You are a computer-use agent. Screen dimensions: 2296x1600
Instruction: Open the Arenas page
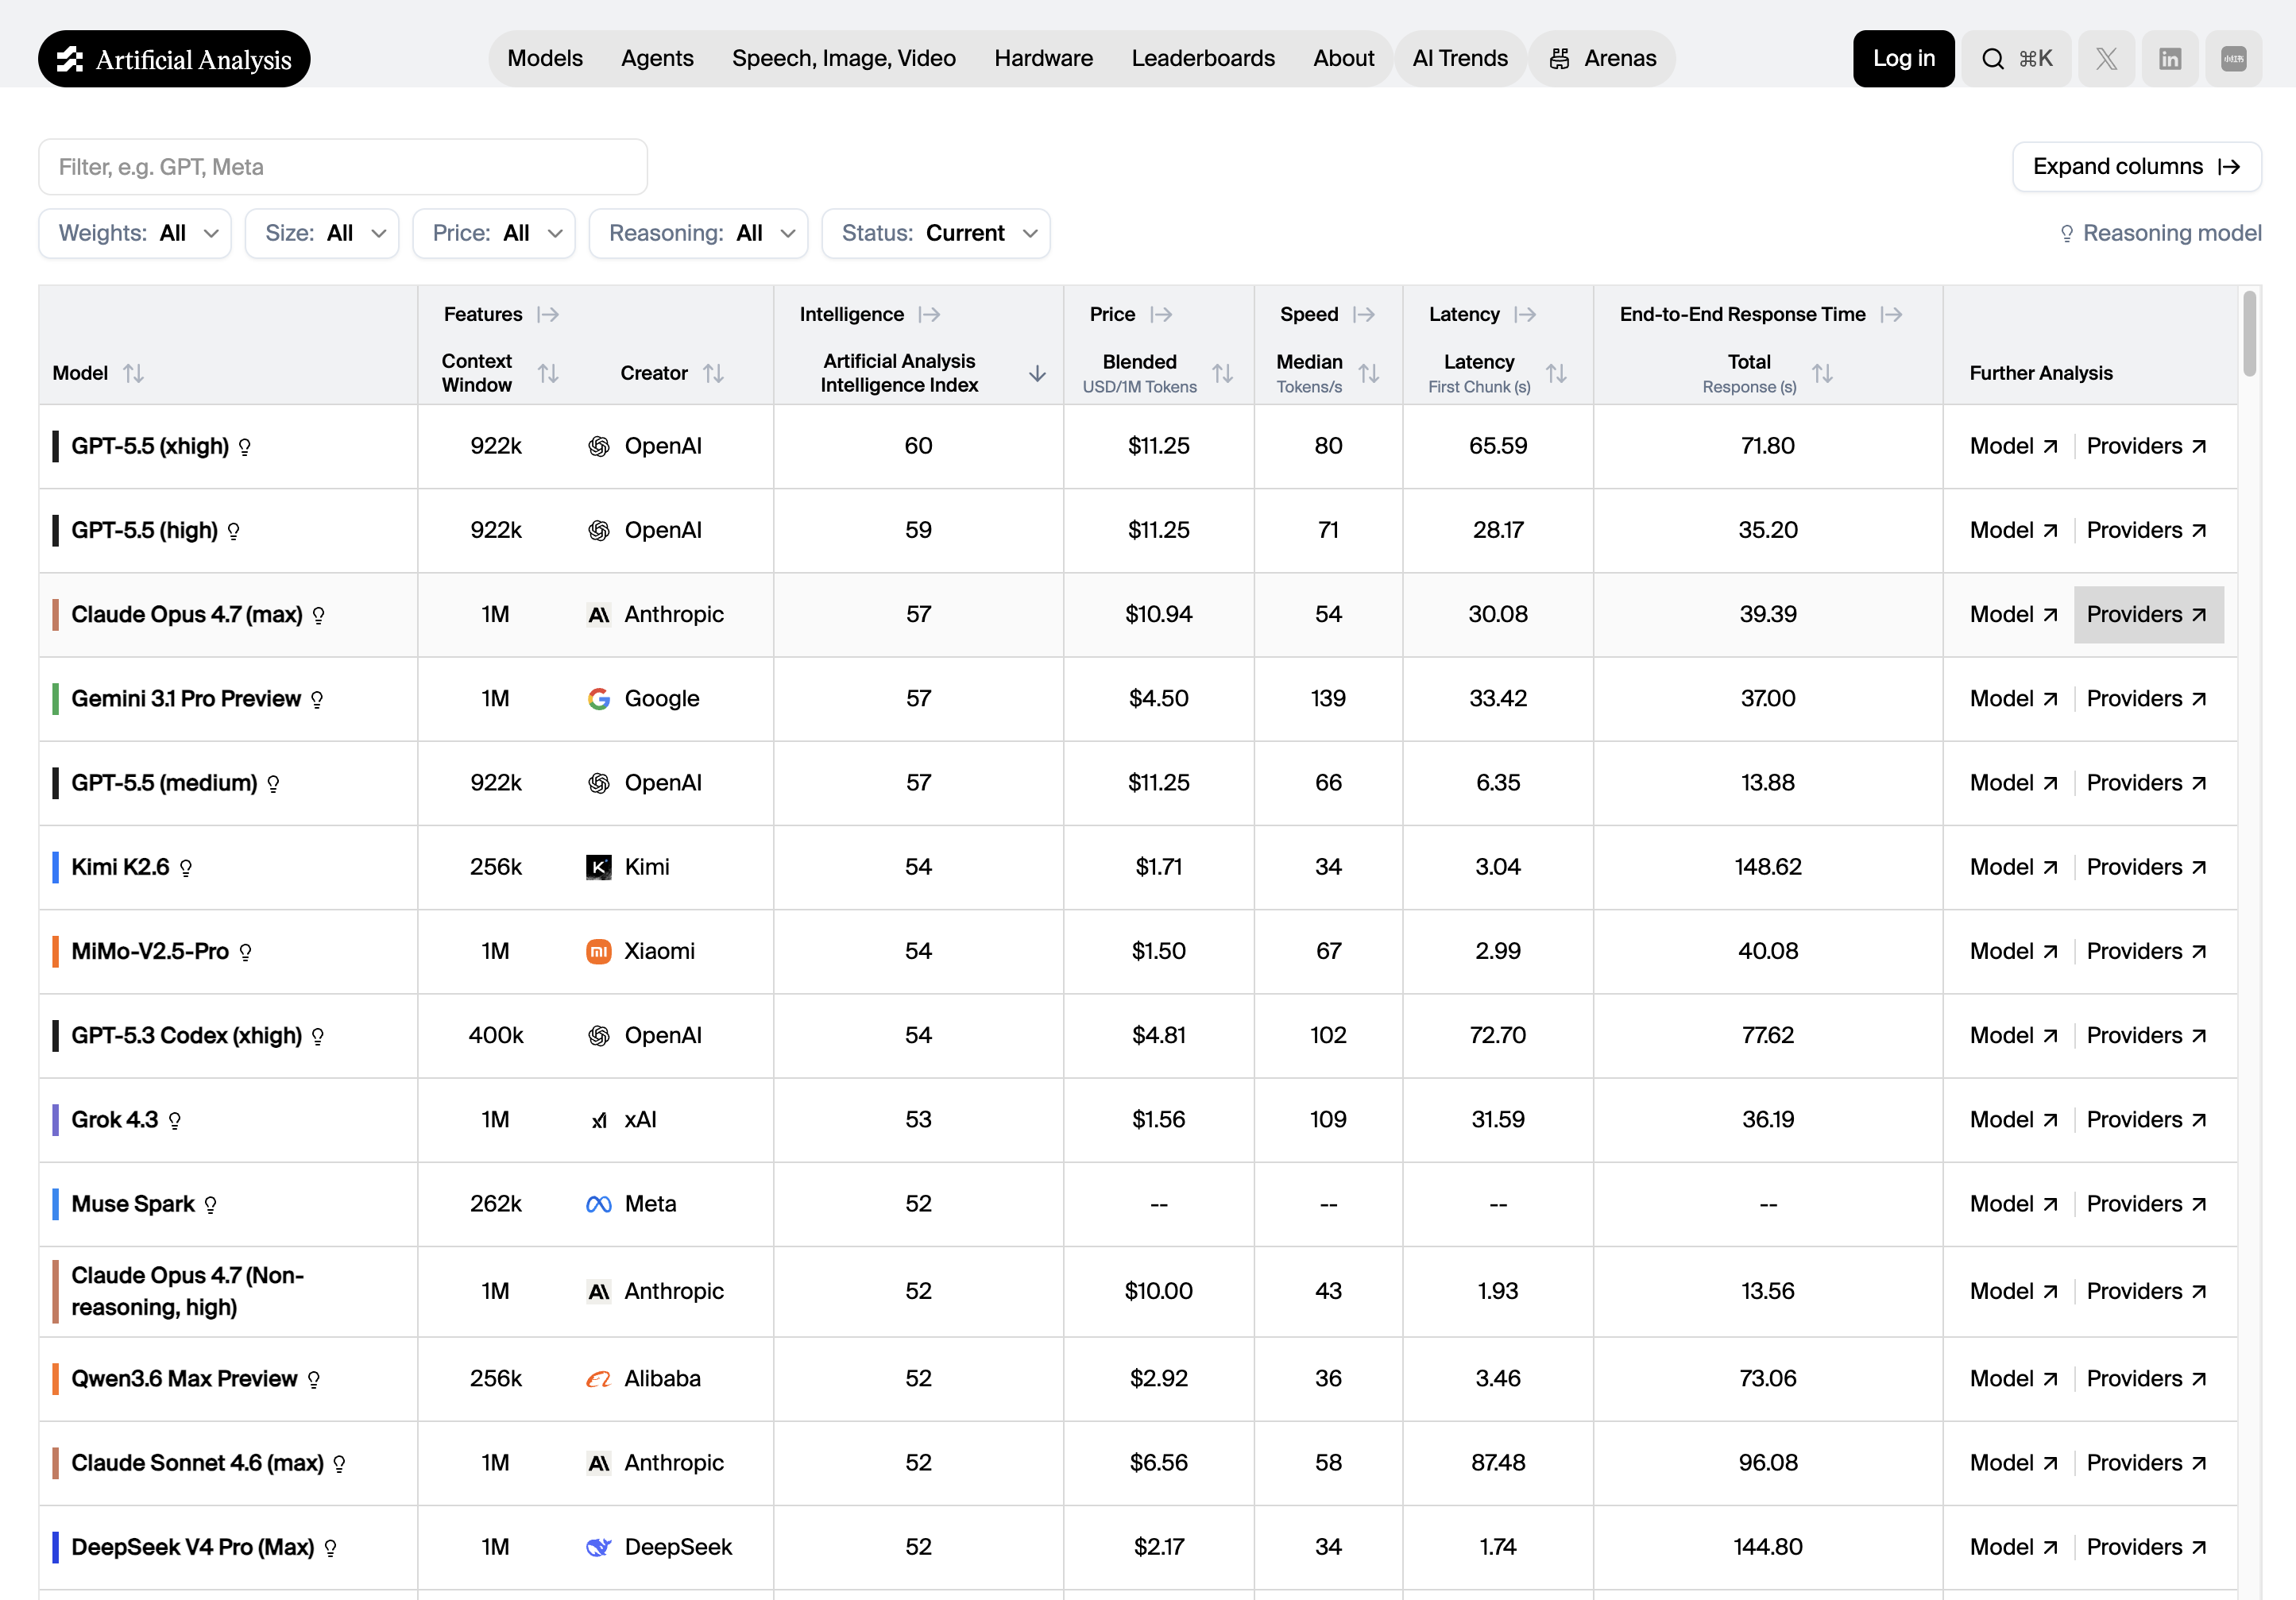(x=1603, y=59)
